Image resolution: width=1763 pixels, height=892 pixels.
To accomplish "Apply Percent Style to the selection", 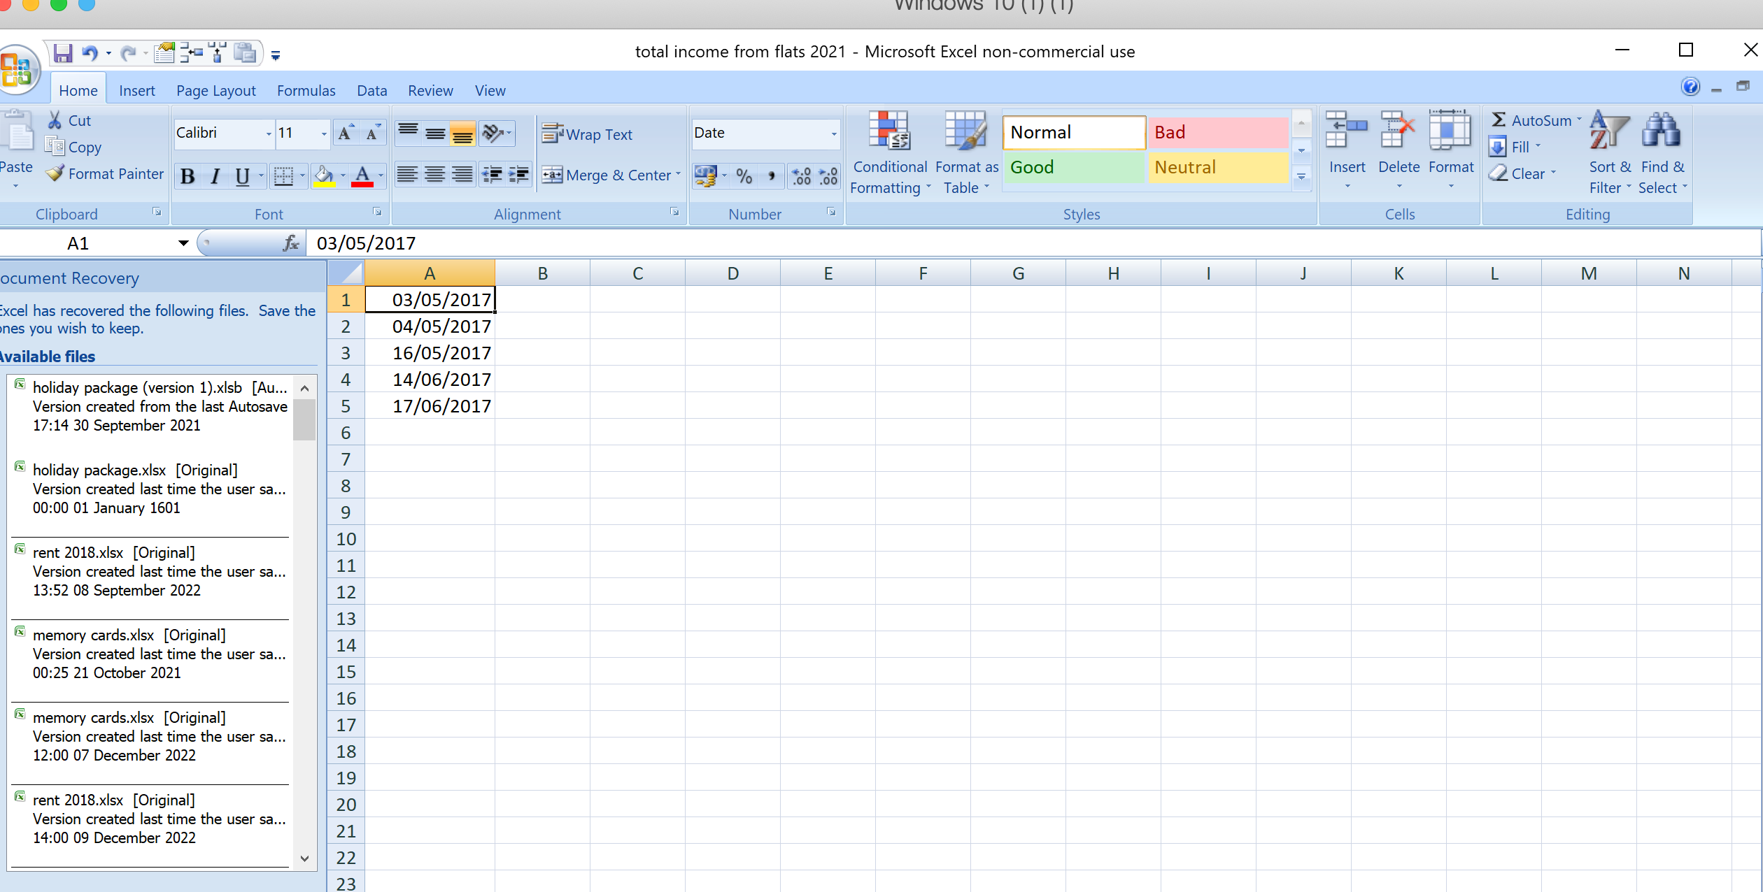I will pos(744,176).
